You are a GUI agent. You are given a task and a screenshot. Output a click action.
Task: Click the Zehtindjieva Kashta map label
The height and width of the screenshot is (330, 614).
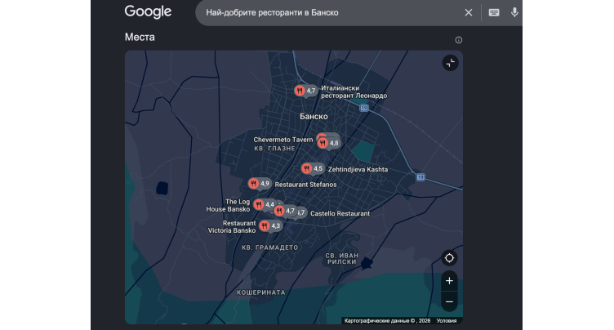point(358,169)
